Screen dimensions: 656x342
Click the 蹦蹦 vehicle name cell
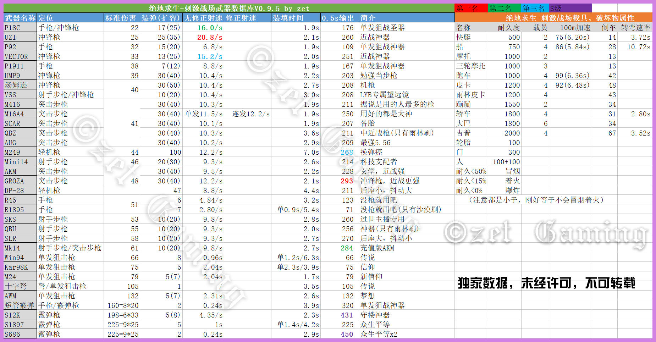pyautogui.click(x=471, y=104)
